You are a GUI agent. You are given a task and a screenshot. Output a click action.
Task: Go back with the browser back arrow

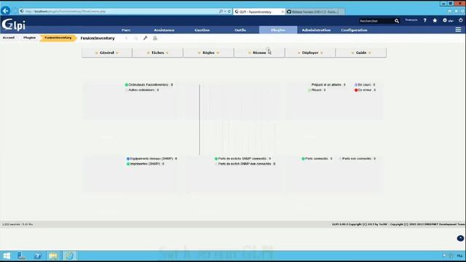click(x=6, y=11)
